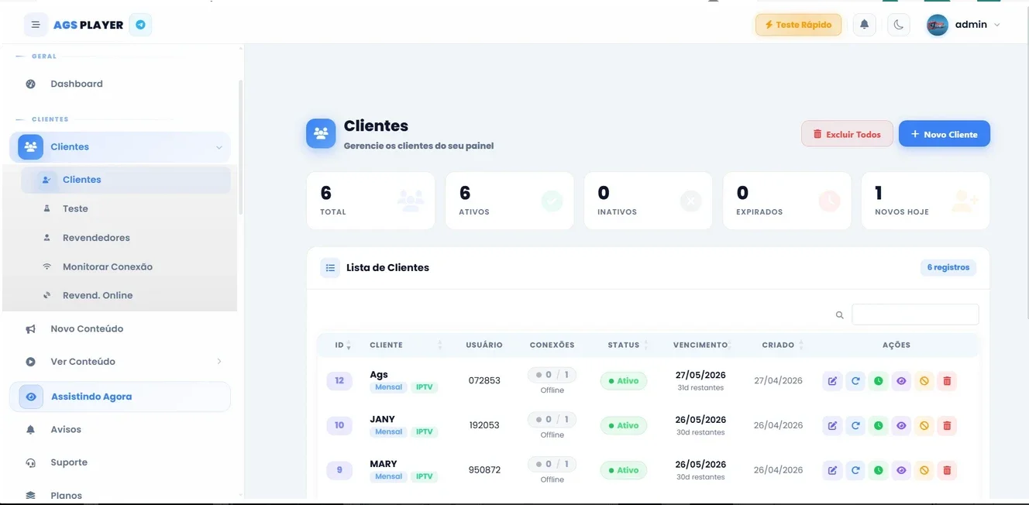Click the Inativos stat card
Screen dimensions: 1029x505
tap(648, 201)
